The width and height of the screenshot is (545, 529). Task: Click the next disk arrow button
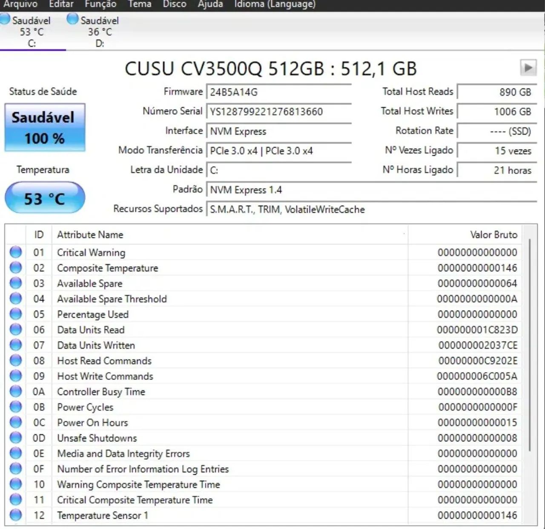(x=528, y=67)
